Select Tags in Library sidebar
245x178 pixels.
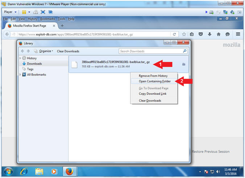[x=30, y=69]
